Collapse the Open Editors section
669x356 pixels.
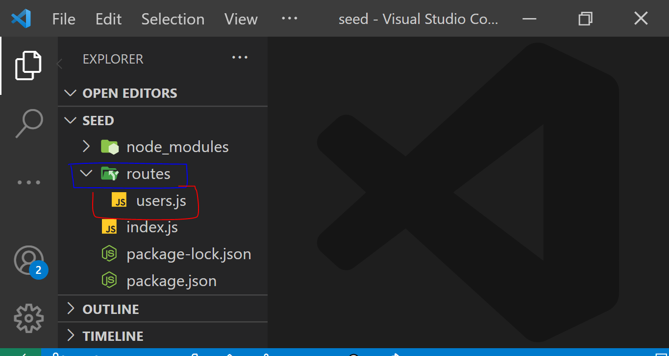click(71, 93)
